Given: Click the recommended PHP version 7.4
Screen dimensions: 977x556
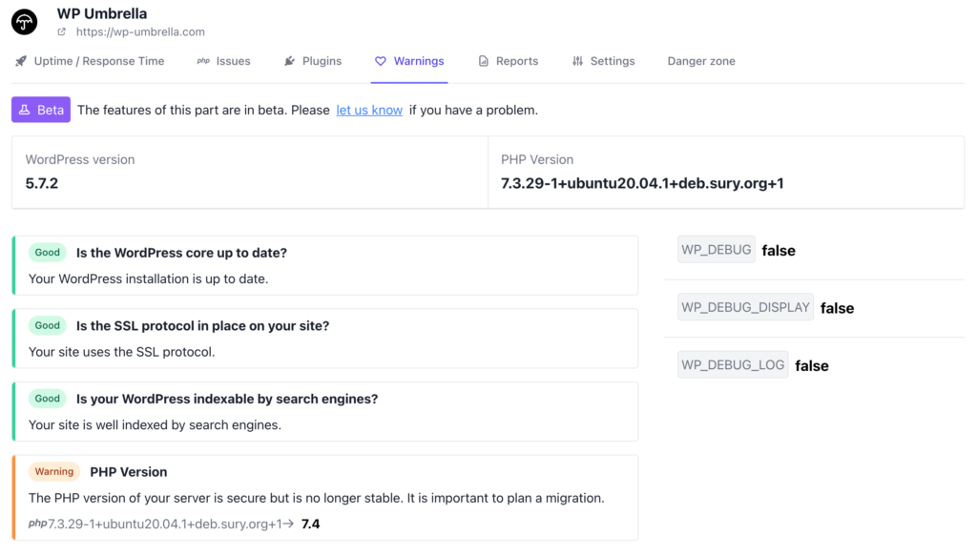Looking at the screenshot, I should coord(310,525).
